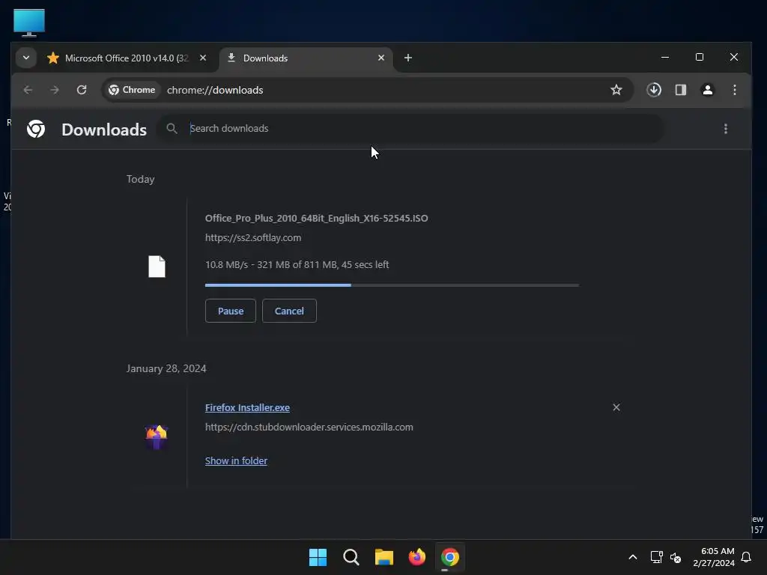Open the Windows Start menu

click(x=318, y=557)
